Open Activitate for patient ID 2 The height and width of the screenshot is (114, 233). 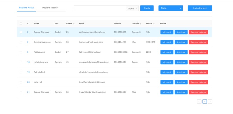[x=181, y=32]
